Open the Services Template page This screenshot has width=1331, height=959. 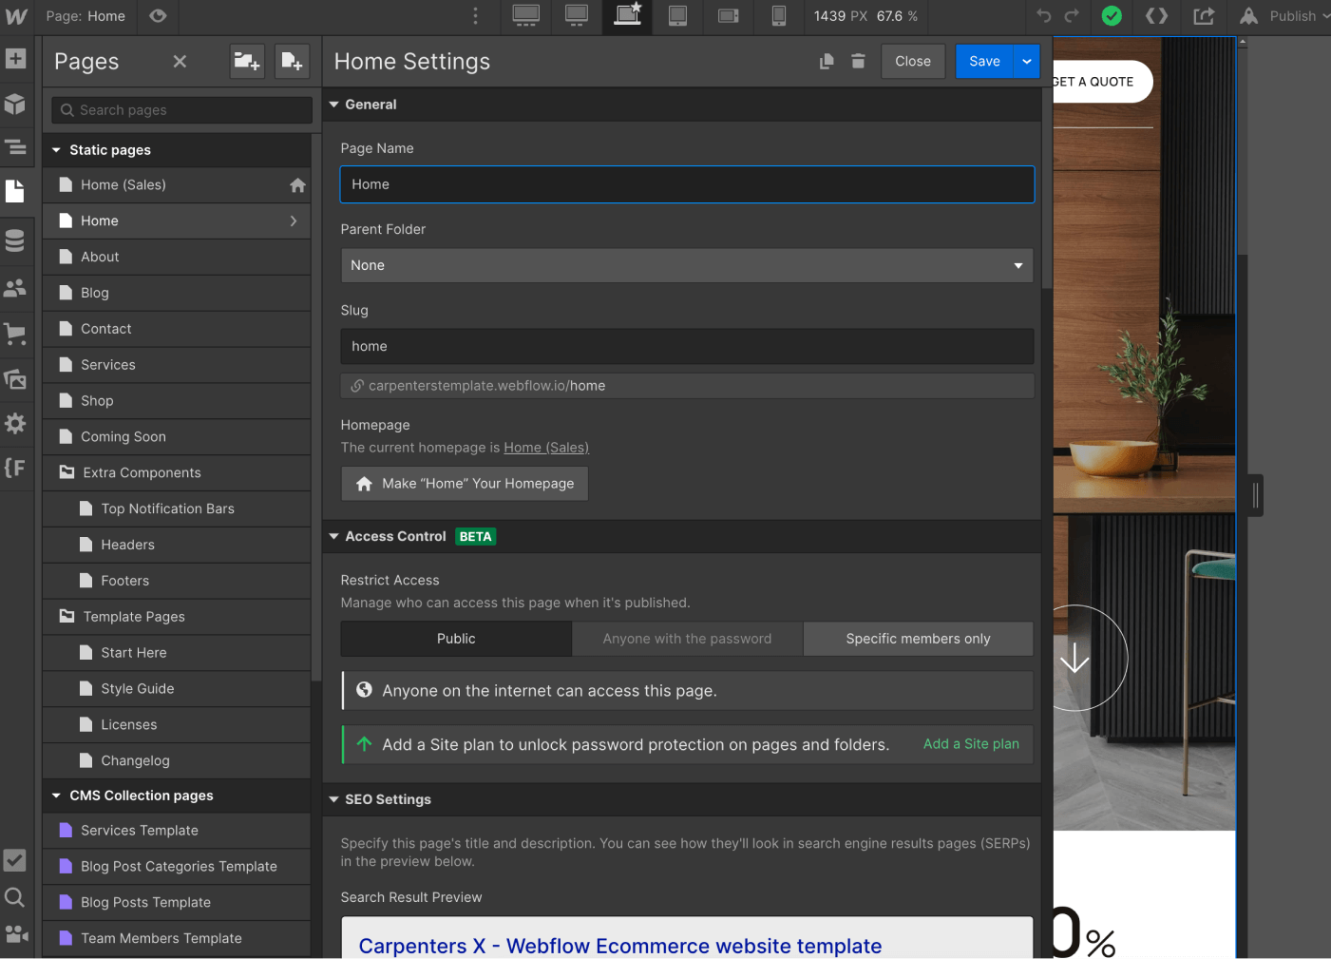click(140, 830)
